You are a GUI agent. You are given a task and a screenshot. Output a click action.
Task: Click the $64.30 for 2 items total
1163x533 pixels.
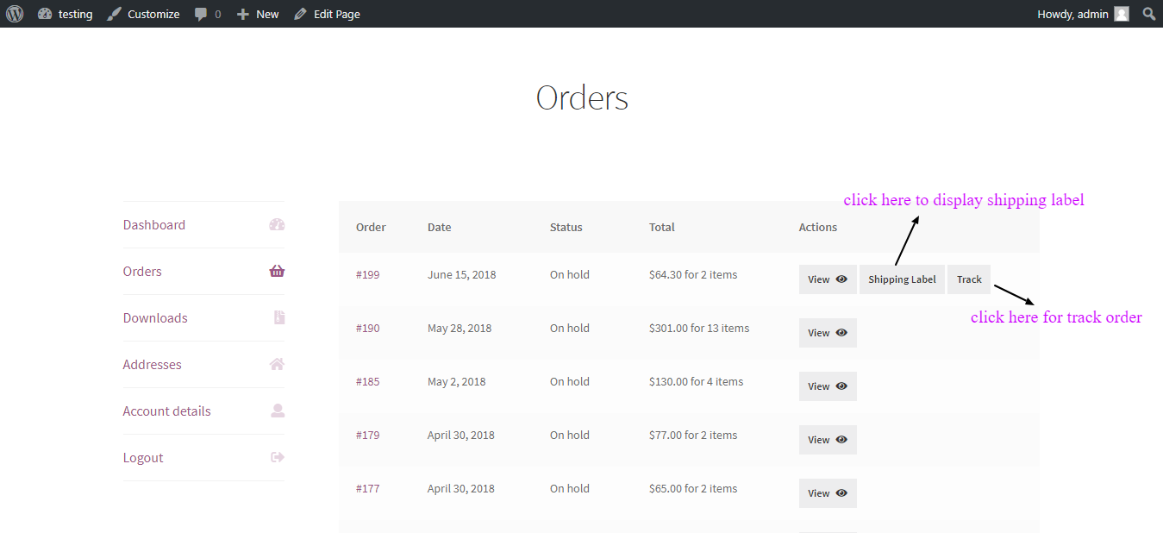693,275
